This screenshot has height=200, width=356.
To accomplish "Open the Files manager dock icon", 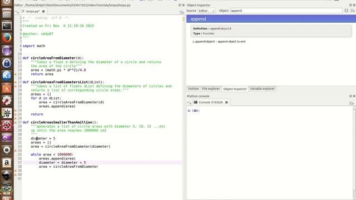I will coord(7,13).
